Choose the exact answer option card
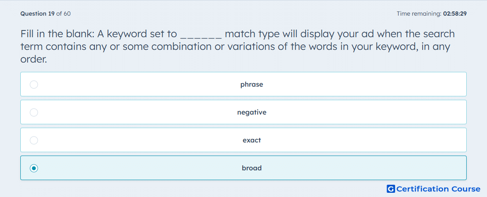 (243, 140)
